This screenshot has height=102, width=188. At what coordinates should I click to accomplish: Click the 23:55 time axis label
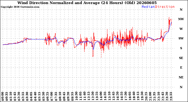(171, 96)
